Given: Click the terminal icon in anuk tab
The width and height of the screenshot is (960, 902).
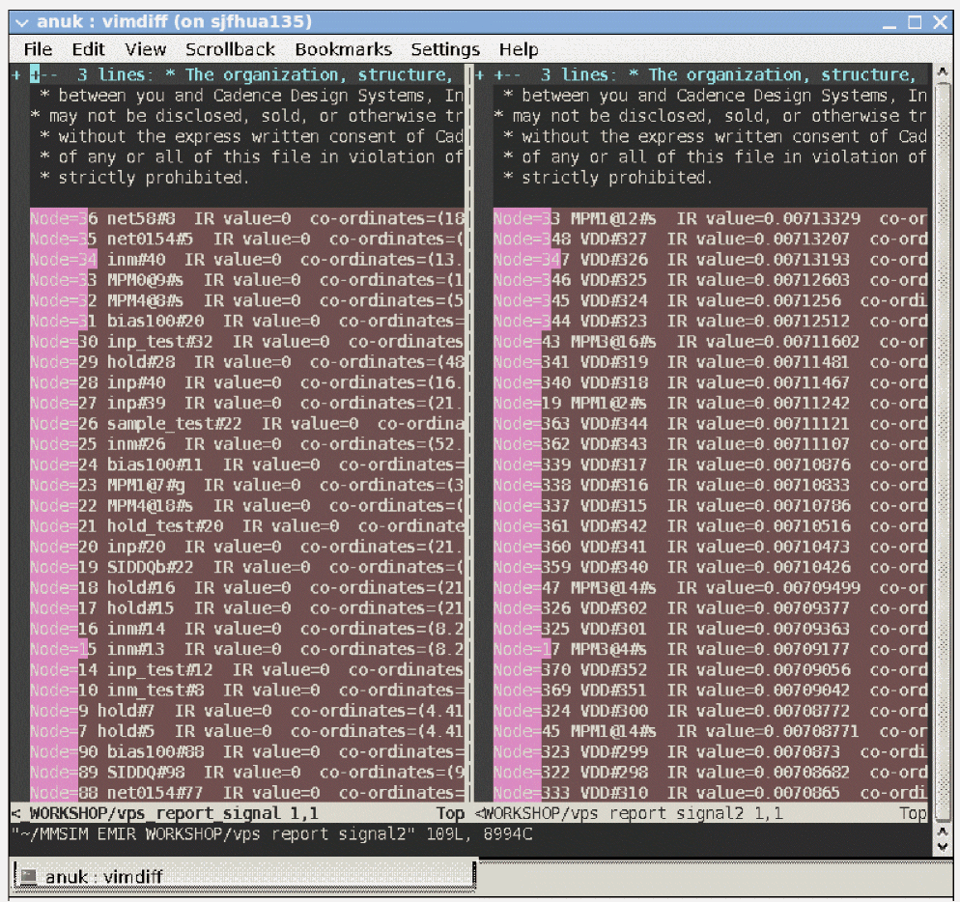Looking at the screenshot, I should tap(28, 876).
